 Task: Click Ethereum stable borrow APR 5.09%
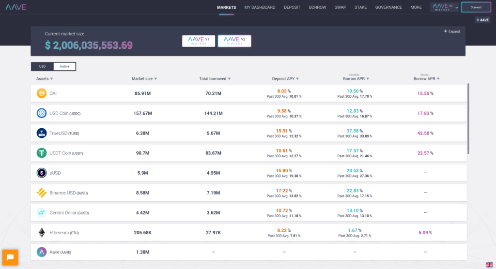425,232
